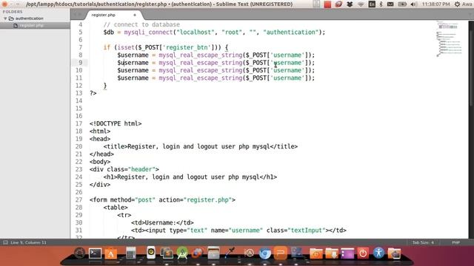Open the color picker eyedropper dock icon
Screen dimensions: 474x266
[x=230, y=253]
